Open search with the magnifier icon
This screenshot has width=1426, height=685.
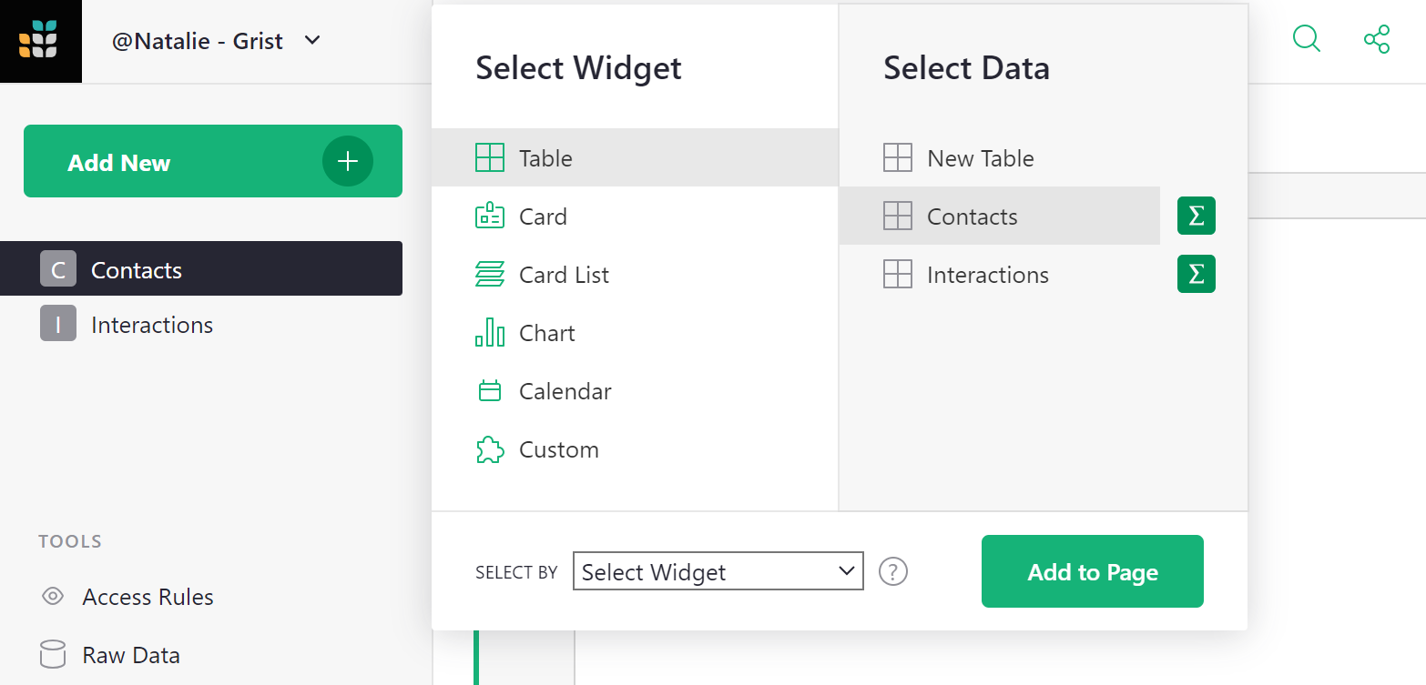pyautogui.click(x=1306, y=39)
